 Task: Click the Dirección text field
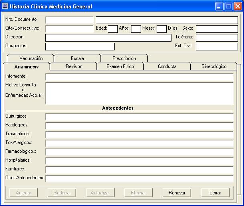click(x=108, y=38)
